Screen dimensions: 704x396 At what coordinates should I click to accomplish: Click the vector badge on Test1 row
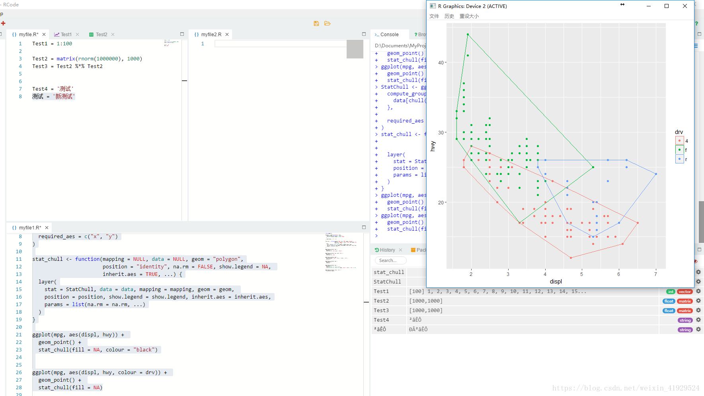[684, 292]
